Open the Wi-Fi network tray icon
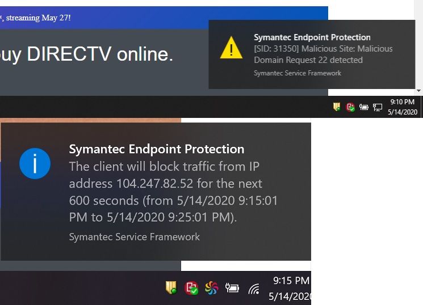 (254, 289)
